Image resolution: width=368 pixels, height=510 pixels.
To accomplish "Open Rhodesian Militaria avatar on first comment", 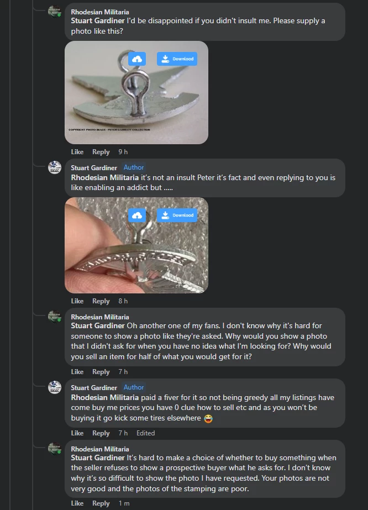I will [x=55, y=12].
